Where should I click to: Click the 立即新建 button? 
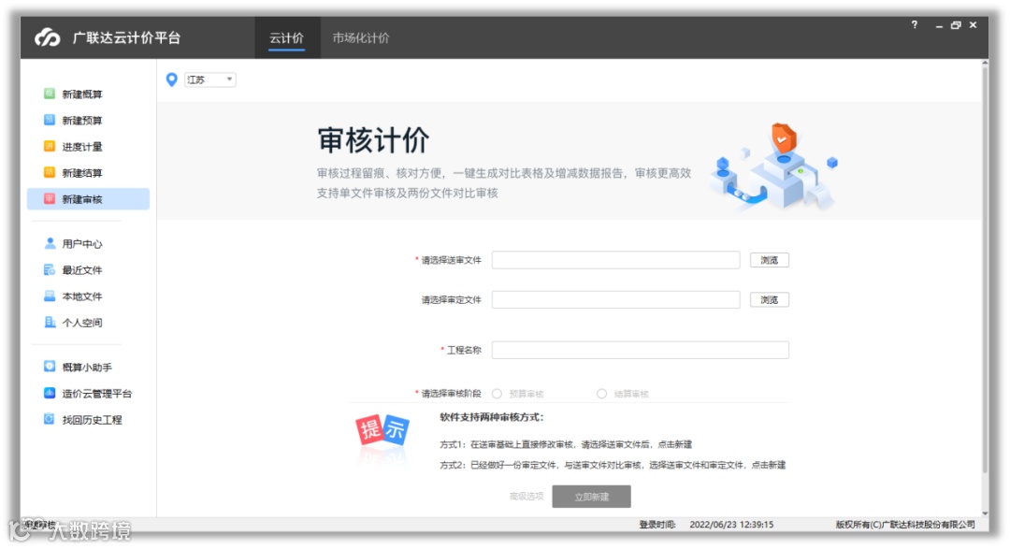[591, 497]
